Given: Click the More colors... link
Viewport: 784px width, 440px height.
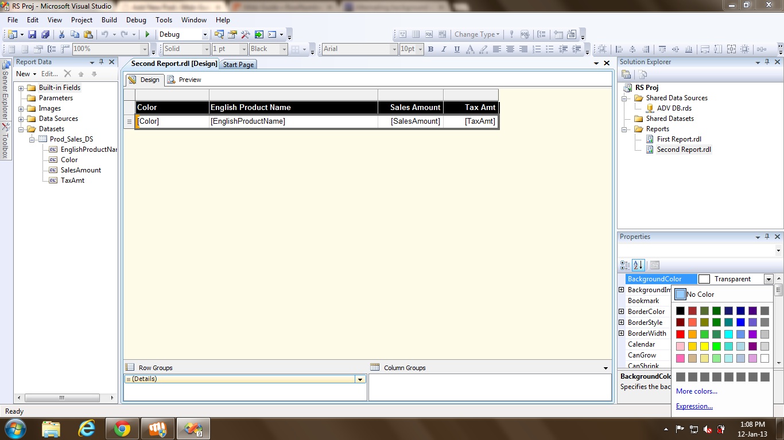Looking at the screenshot, I should pyautogui.click(x=697, y=391).
